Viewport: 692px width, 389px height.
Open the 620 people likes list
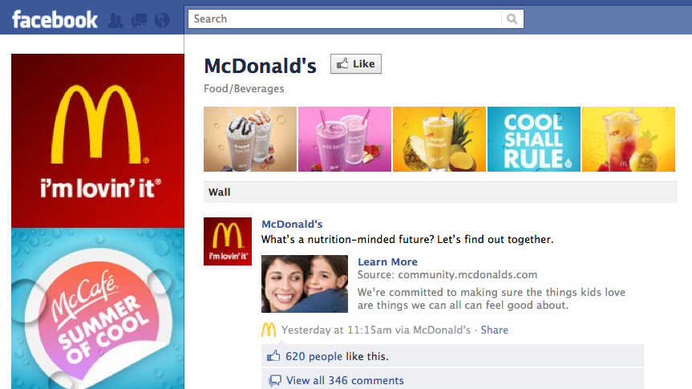click(x=314, y=356)
